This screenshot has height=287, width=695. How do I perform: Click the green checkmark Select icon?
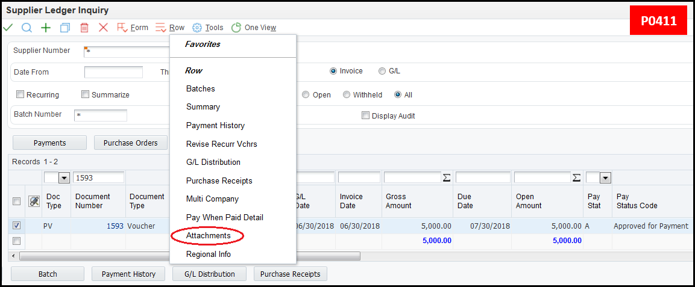pos(8,28)
